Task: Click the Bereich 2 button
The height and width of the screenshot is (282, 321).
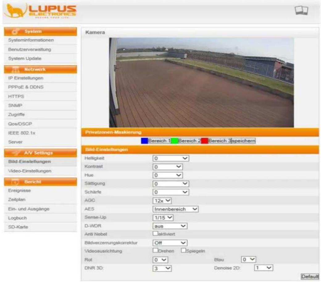Action: 190,141
